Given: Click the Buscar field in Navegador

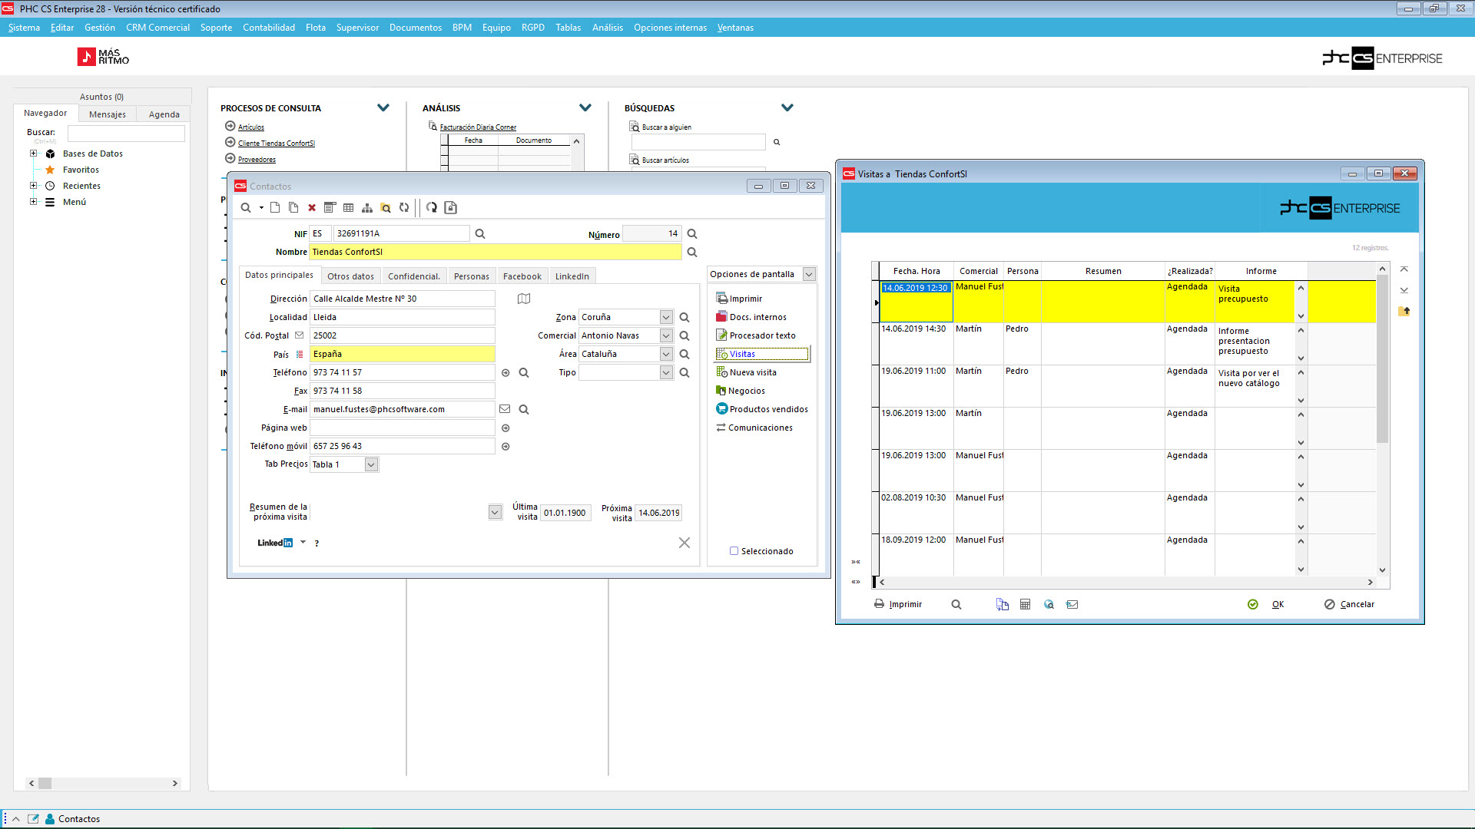Looking at the screenshot, I should pos(126,134).
